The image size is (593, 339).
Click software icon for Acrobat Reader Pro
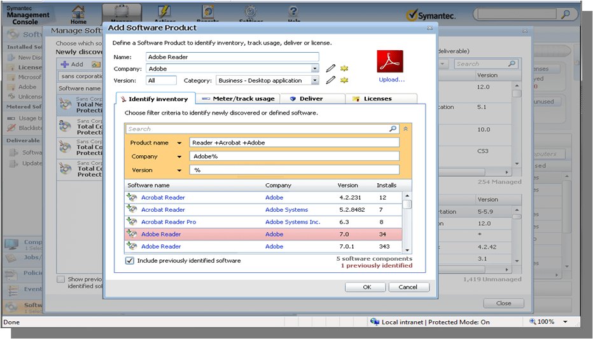(132, 222)
